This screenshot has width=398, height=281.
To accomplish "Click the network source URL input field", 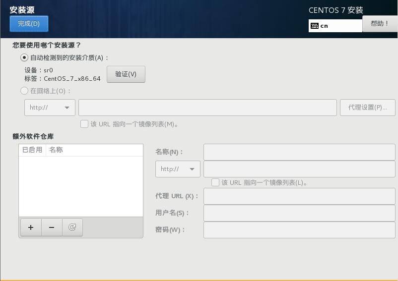I will pos(207,108).
